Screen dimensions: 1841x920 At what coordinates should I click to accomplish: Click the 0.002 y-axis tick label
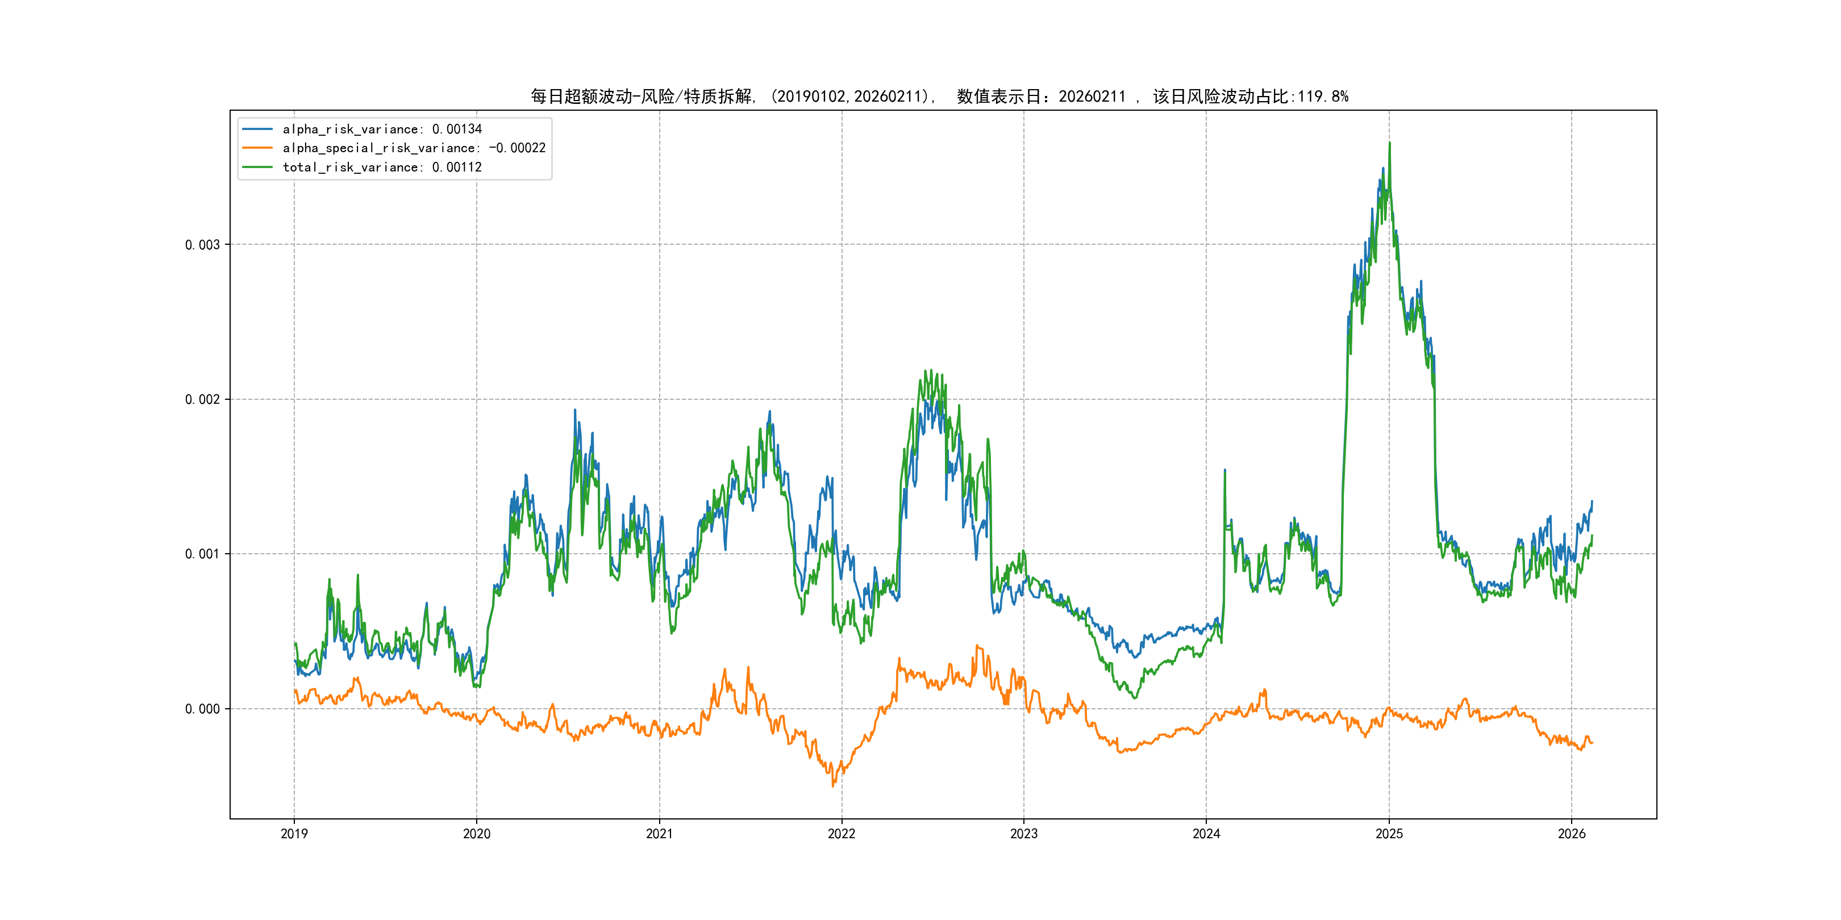[x=202, y=399]
